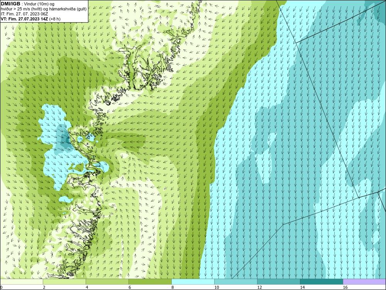
Task: Click the legend scale label "8"
Action: [x=173, y=287]
